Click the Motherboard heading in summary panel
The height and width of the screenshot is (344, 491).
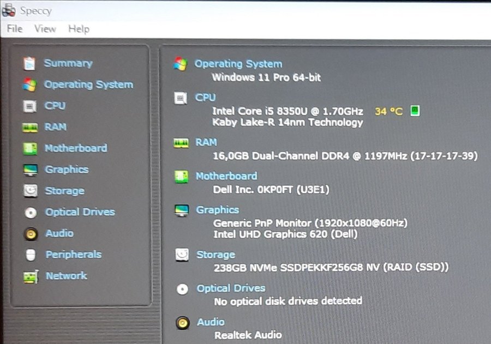coord(226,176)
